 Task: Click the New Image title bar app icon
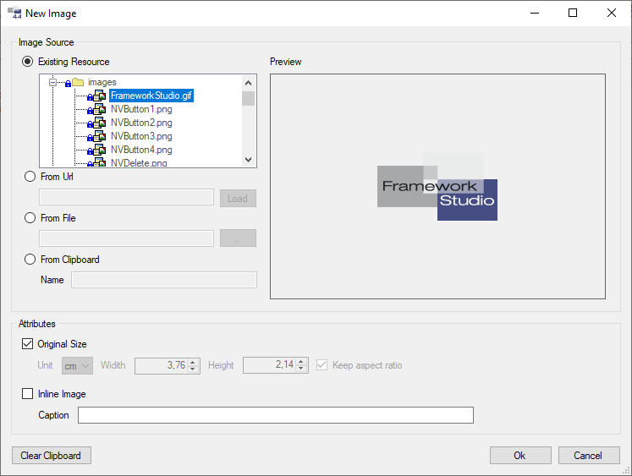[x=14, y=13]
